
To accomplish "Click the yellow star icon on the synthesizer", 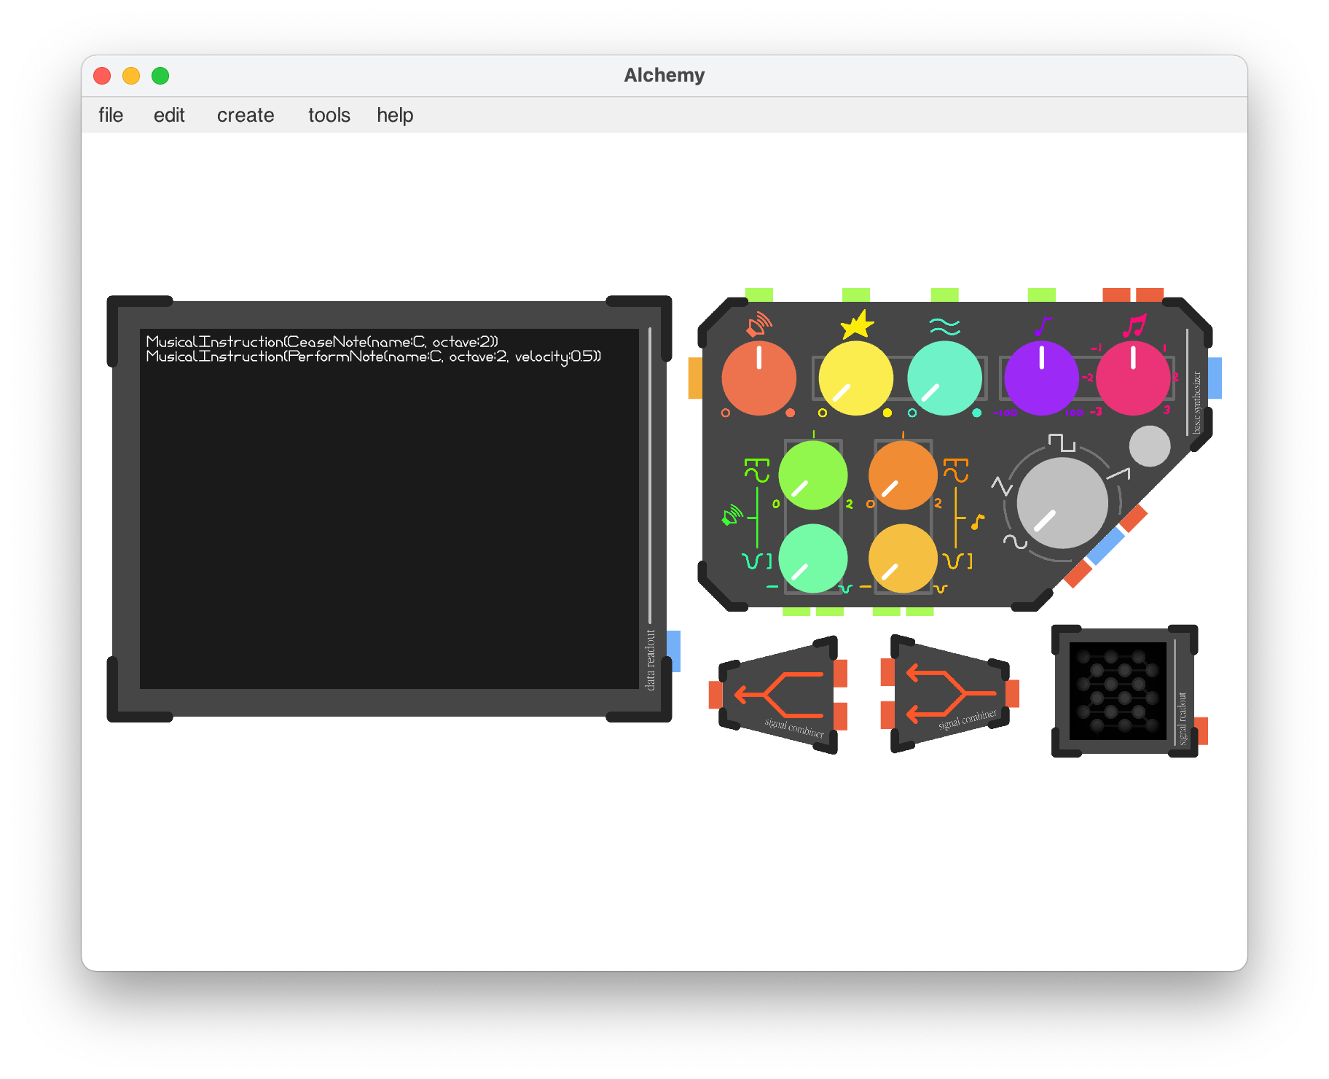I will click(x=857, y=324).
